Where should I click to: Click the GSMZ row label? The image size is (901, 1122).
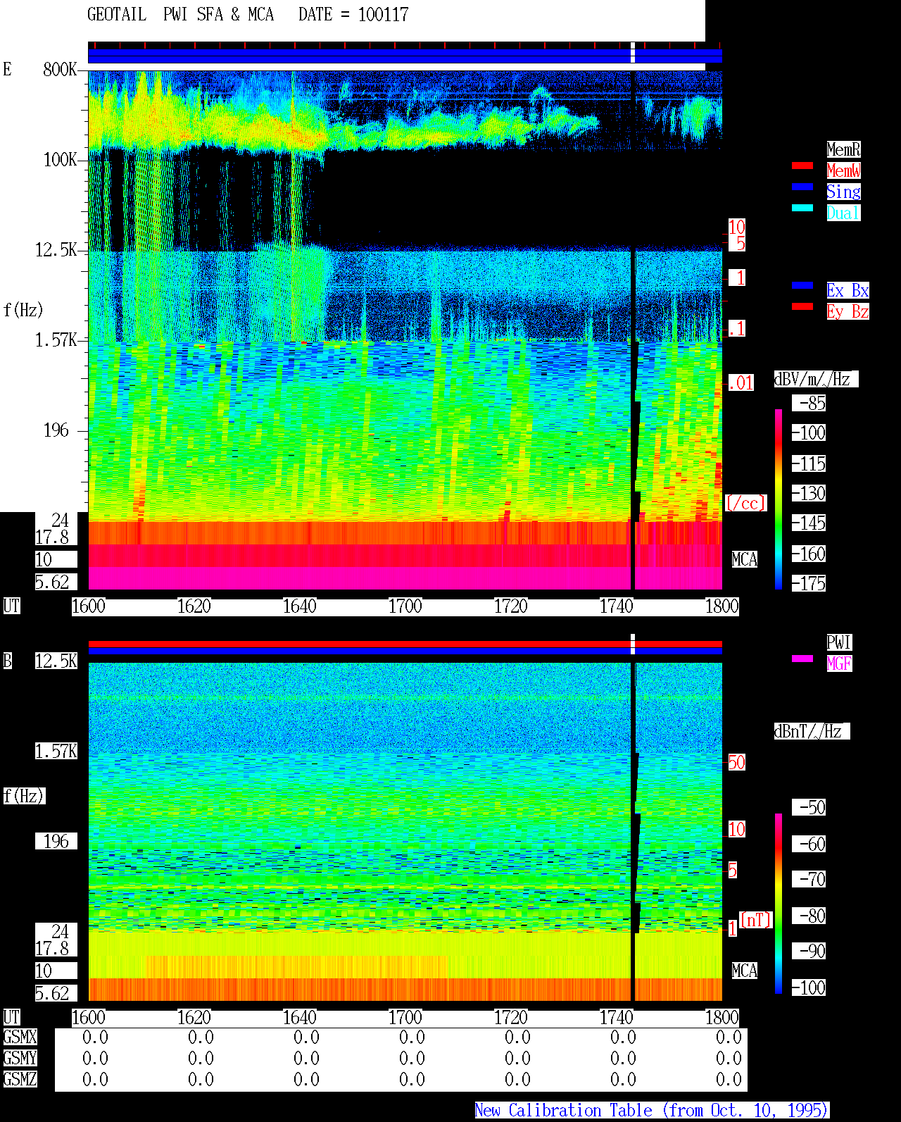[x=20, y=1079]
